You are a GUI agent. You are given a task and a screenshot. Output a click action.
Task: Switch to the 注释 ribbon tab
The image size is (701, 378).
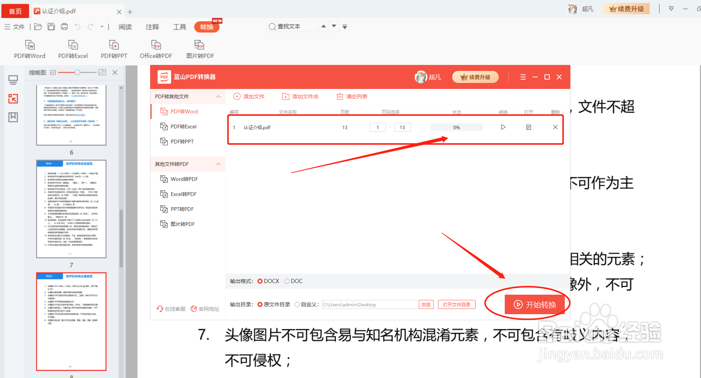[152, 27]
